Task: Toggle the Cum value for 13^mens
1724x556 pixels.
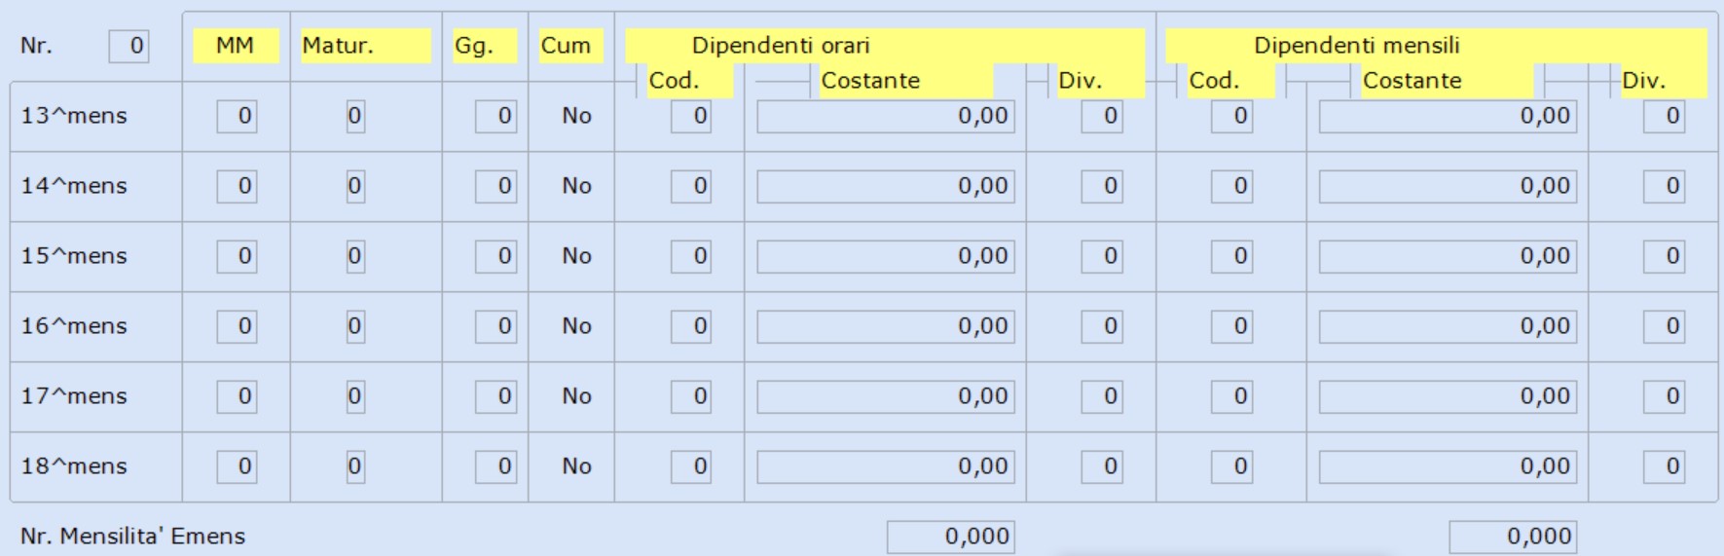Action: pos(576,116)
